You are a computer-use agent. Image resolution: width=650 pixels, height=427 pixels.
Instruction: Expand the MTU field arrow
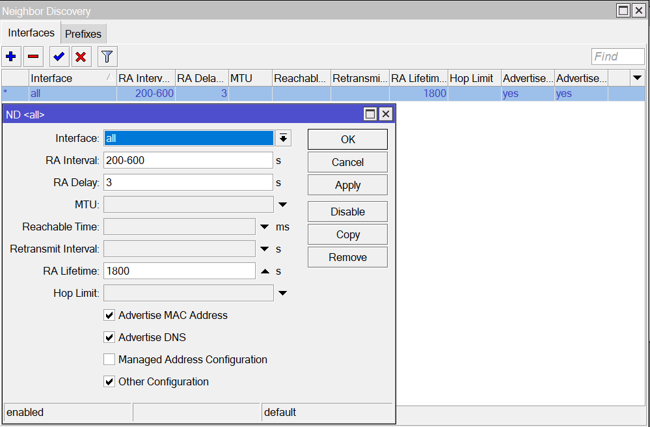[282, 205]
